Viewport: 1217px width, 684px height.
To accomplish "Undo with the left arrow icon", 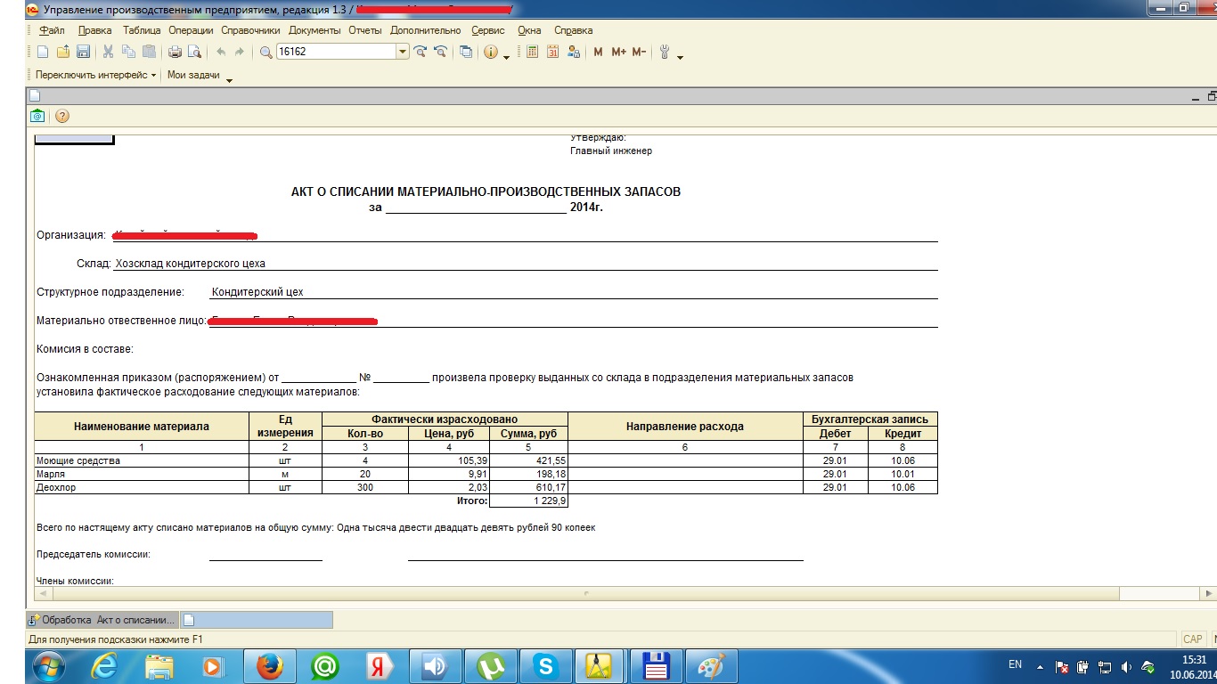I will [x=220, y=52].
